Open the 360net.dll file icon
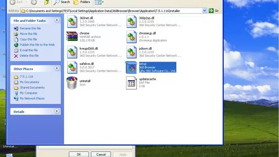The image size is (279, 157). (x=72, y=21)
